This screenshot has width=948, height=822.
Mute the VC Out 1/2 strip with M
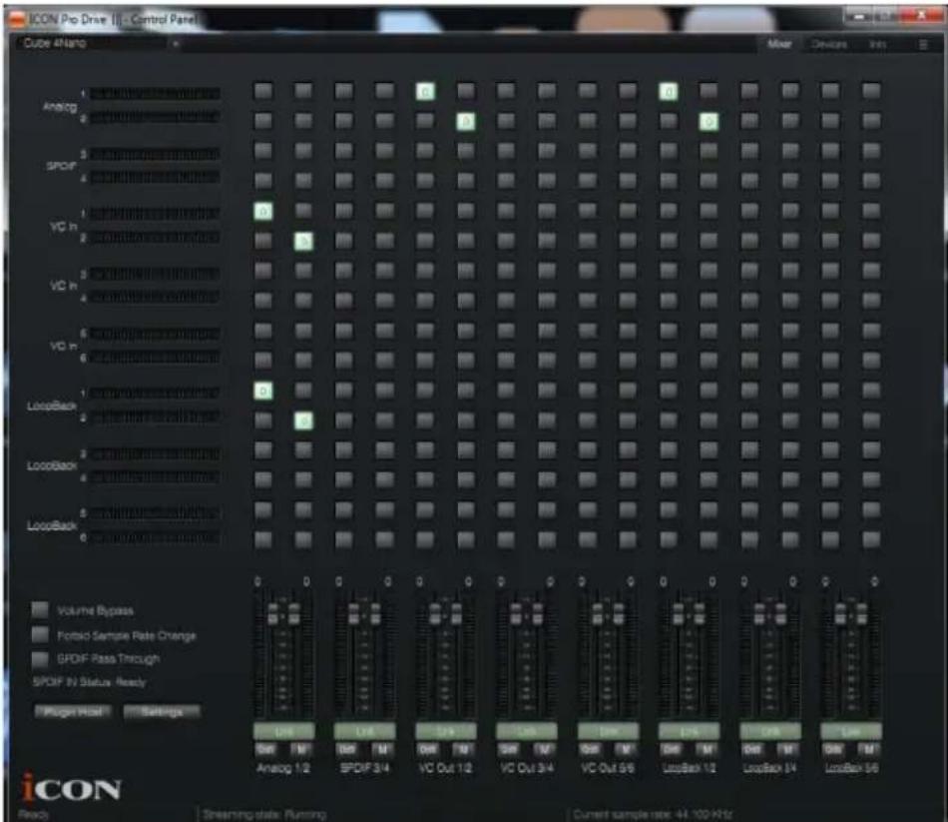pos(463,749)
